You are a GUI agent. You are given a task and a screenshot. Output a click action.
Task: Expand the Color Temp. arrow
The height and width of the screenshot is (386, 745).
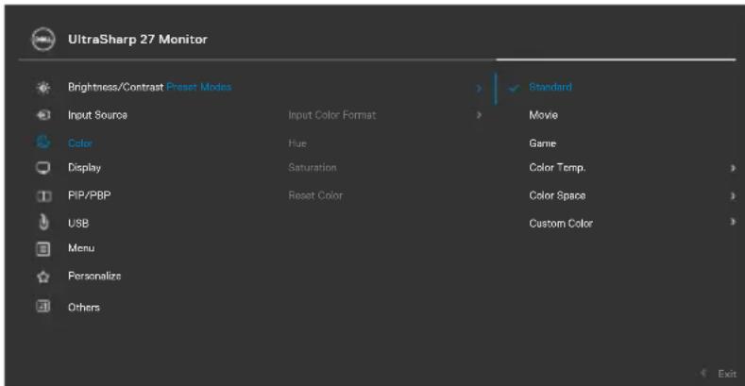[x=733, y=168]
